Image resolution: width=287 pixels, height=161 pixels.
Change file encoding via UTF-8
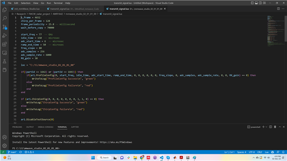(252, 152)
